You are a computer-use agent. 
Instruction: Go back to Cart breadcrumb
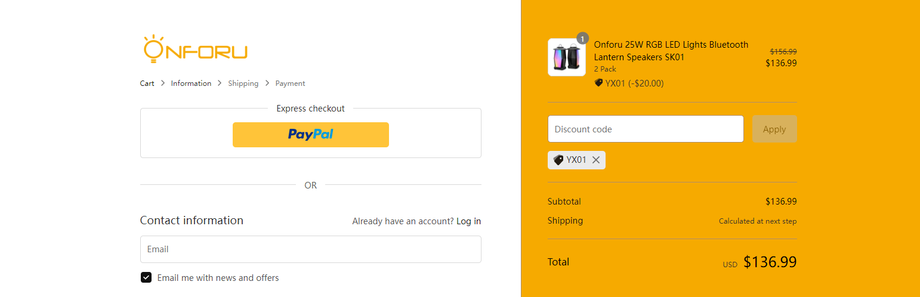click(147, 83)
